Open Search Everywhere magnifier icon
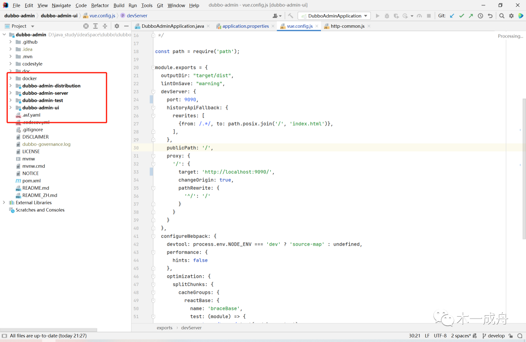The width and height of the screenshot is (526, 342). click(x=502, y=16)
